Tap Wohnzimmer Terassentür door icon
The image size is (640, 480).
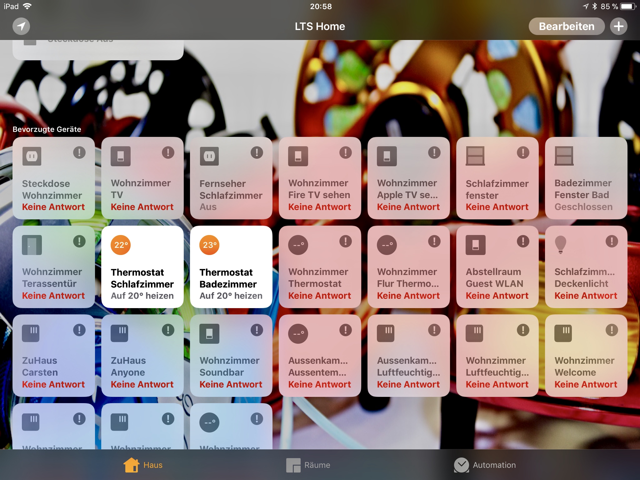(x=32, y=245)
